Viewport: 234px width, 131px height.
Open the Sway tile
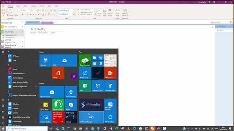(85, 86)
